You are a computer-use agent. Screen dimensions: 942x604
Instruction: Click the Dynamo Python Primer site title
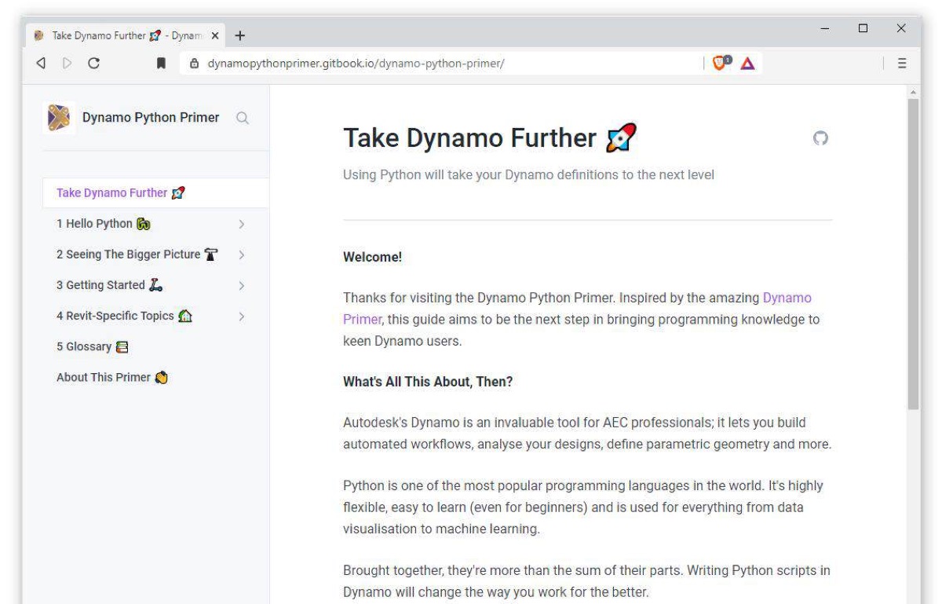pyautogui.click(x=151, y=118)
